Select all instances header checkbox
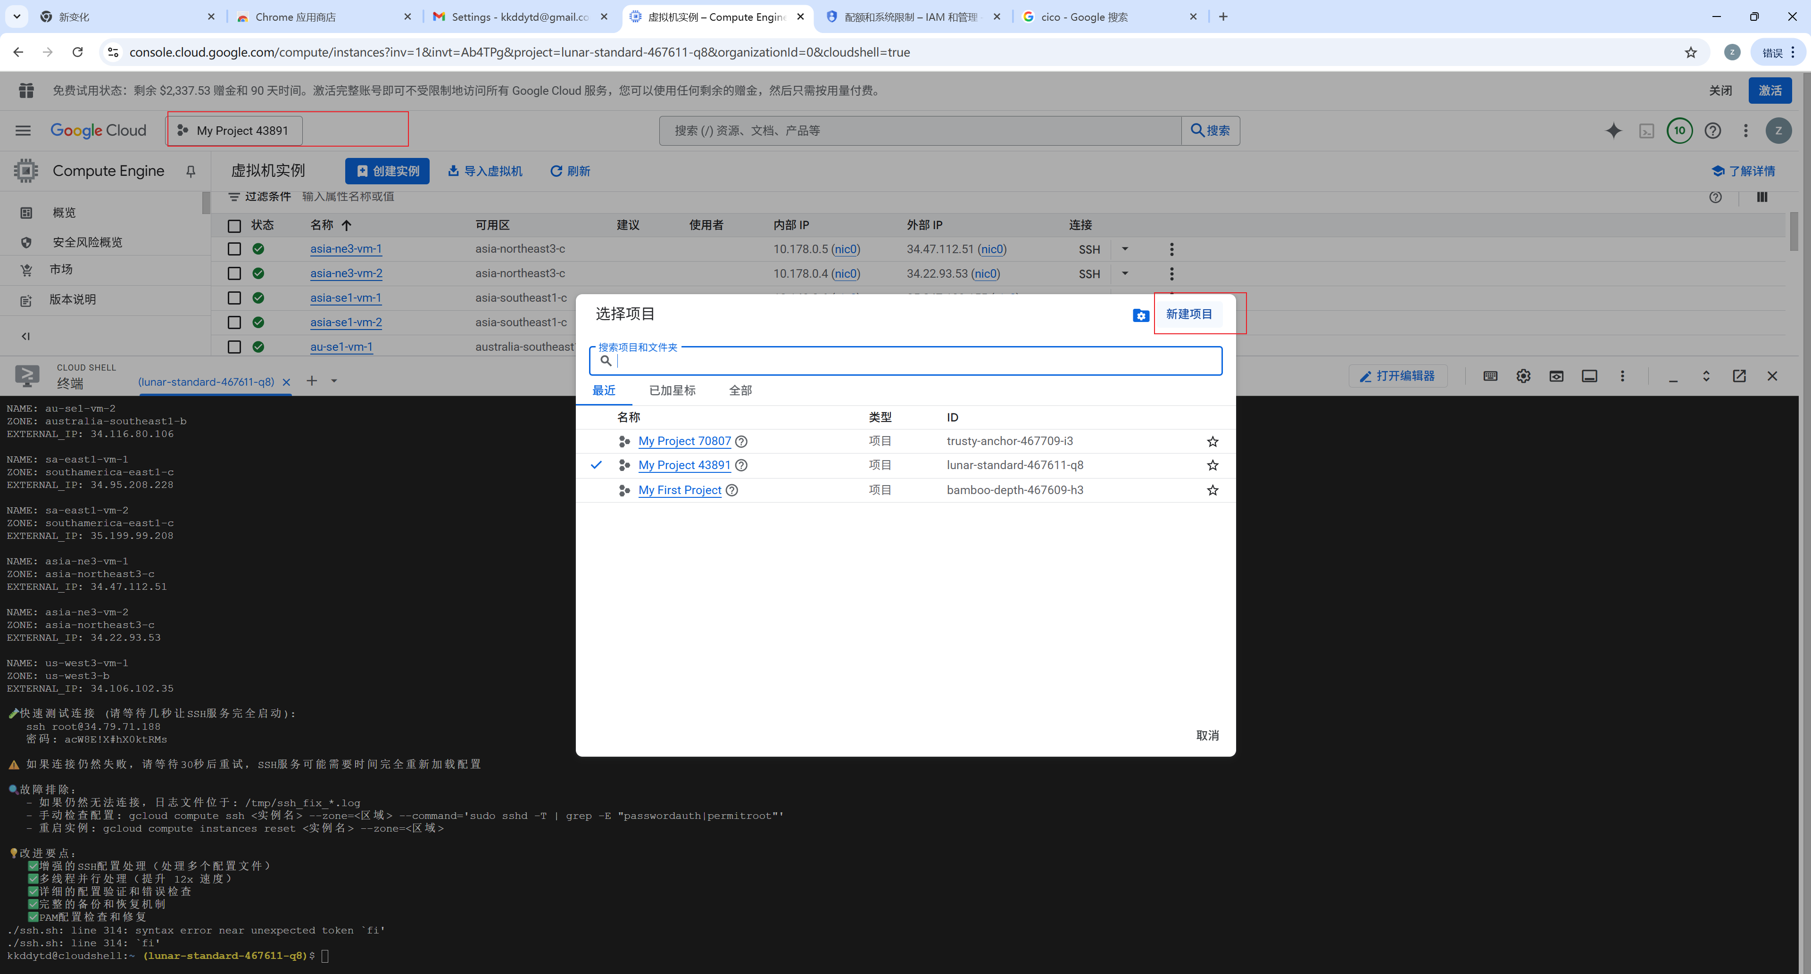The image size is (1811, 974). pos(234,226)
